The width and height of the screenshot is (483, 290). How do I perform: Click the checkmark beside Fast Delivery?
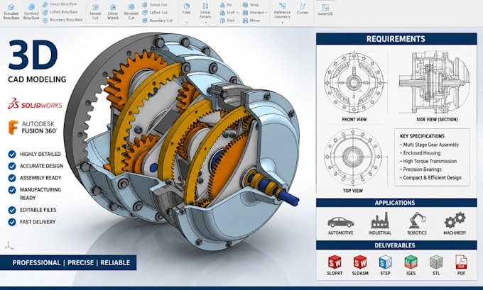[12, 222]
